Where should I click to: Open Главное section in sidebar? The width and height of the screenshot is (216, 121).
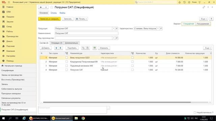pyautogui.click(x=10, y=7)
